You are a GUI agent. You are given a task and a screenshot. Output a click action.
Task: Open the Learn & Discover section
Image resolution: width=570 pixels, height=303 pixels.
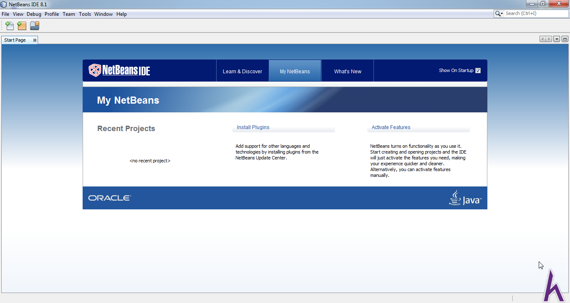click(242, 71)
